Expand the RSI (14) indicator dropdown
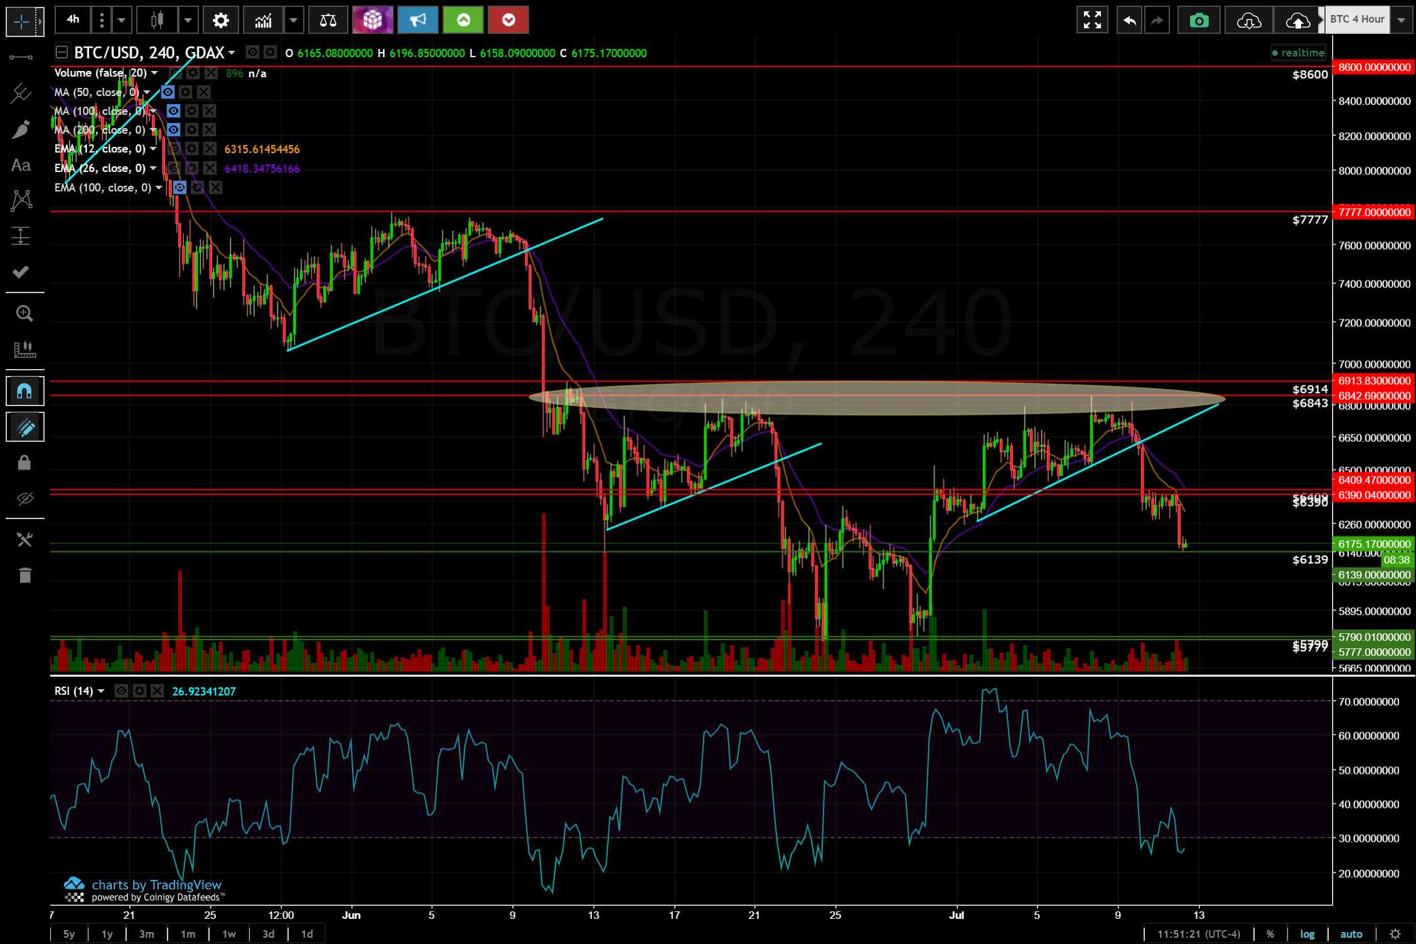 click(x=101, y=691)
